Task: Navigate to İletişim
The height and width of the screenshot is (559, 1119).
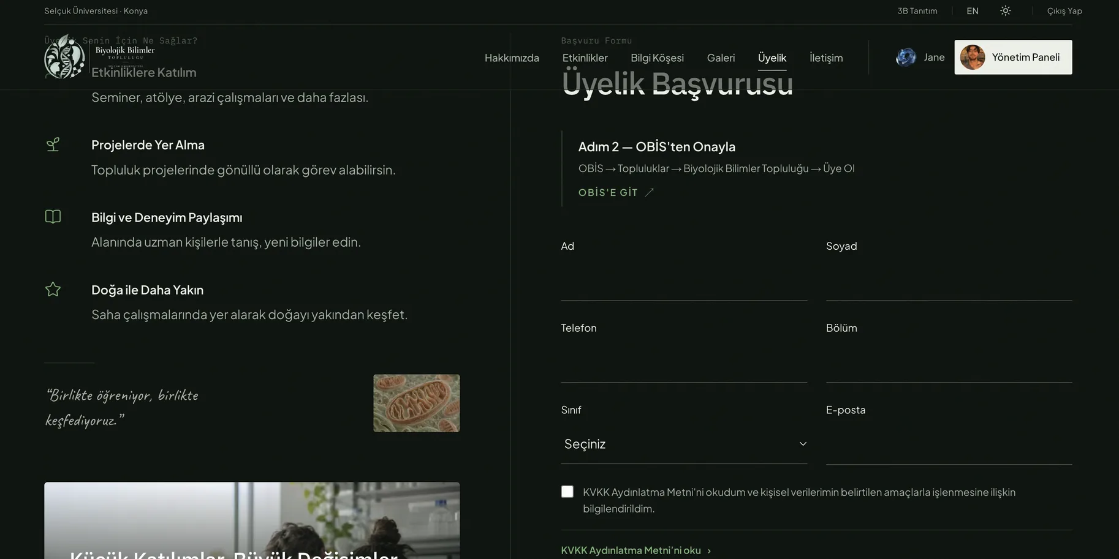Action: point(826,58)
